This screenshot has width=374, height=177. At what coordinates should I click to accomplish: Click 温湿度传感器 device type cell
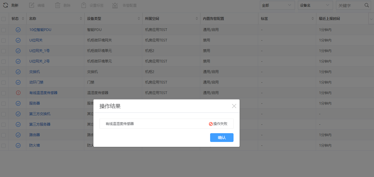coord(98,93)
